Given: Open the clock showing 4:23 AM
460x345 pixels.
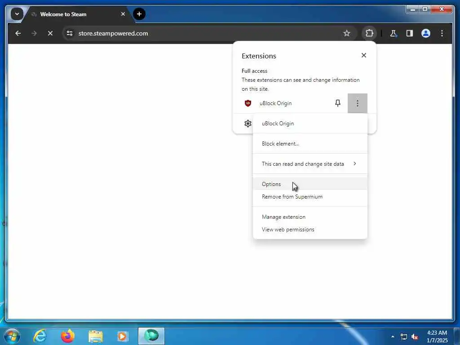Looking at the screenshot, I should (x=437, y=336).
